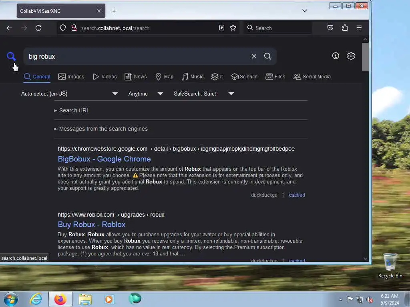
Task: Click the SearXNG blue magnifier logo
Action: click(x=11, y=56)
